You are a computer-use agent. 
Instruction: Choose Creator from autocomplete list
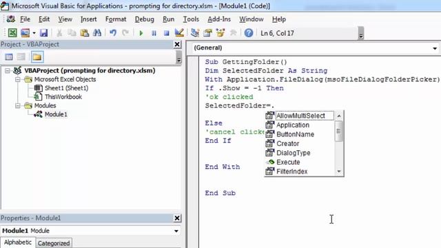pos(288,144)
